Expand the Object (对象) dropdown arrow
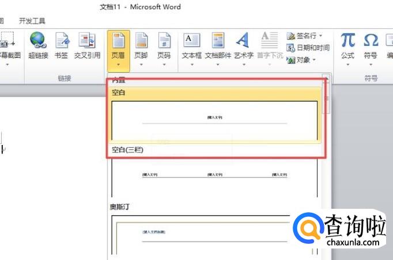Image resolution: width=393 pixels, height=260 pixels. (314, 60)
